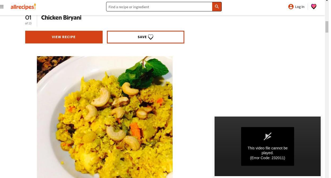Click the page vertical scrollbar thumb
This screenshot has width=331, height=178.
pos(327,27)
